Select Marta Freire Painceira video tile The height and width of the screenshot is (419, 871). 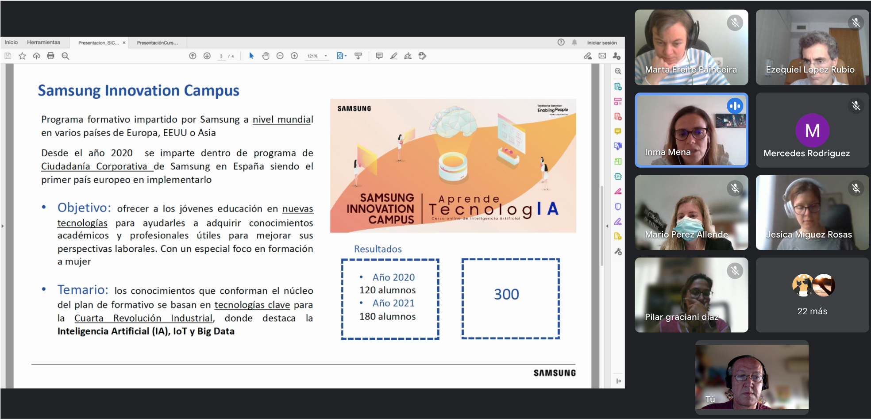tap(691, 47)
